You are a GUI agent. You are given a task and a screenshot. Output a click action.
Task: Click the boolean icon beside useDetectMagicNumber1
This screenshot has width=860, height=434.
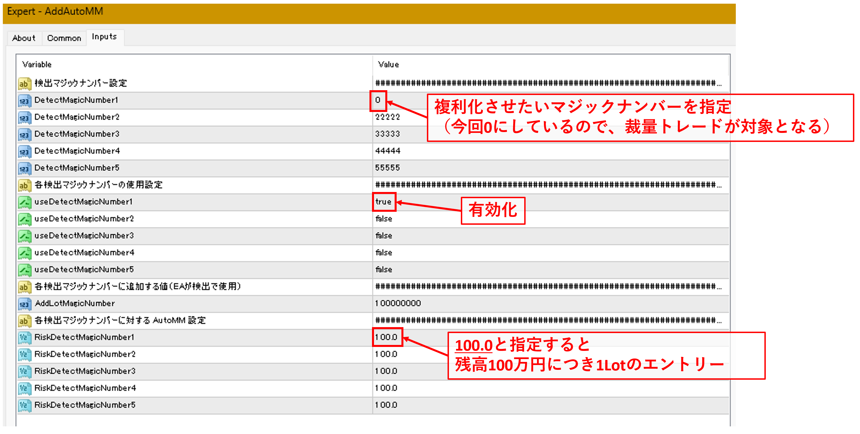(x=24, y=202)
